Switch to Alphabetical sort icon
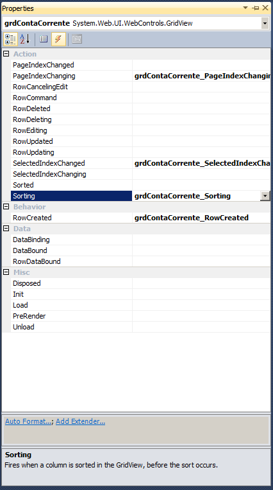 point(25,39)
